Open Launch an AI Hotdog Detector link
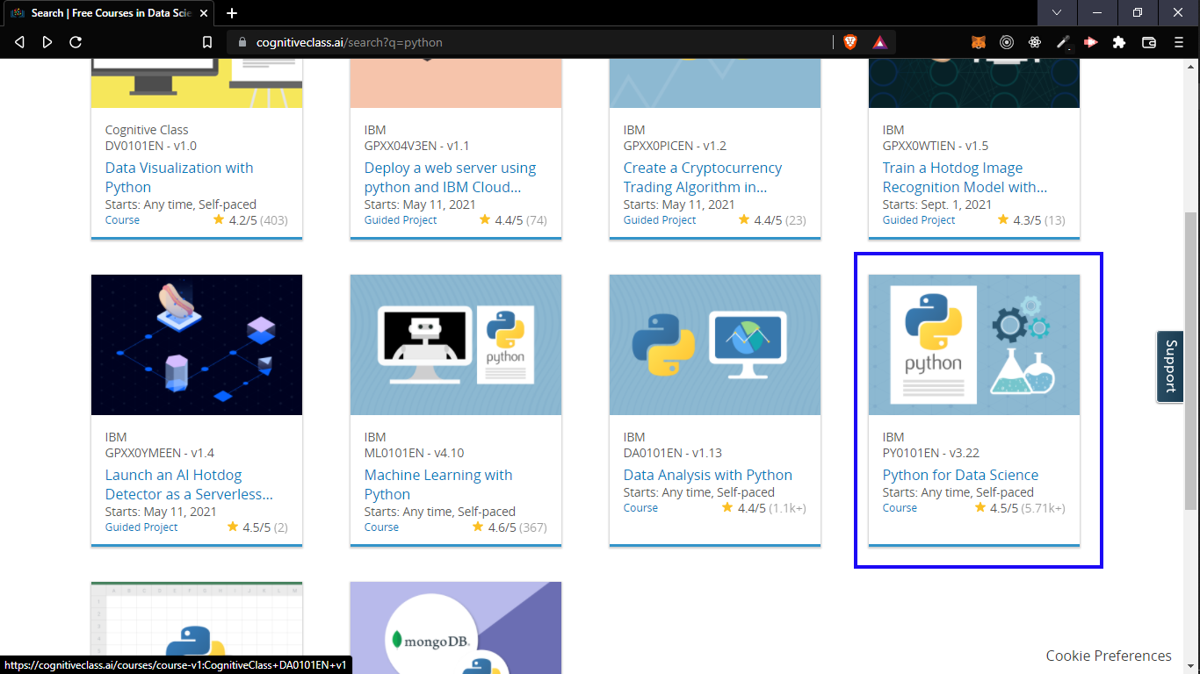Viewport: 1200px width, 674px height. 189,484
